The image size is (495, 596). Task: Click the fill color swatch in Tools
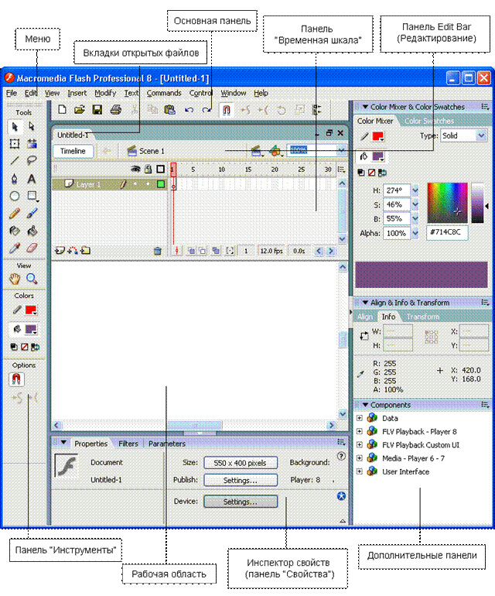[x=31, y=329]
